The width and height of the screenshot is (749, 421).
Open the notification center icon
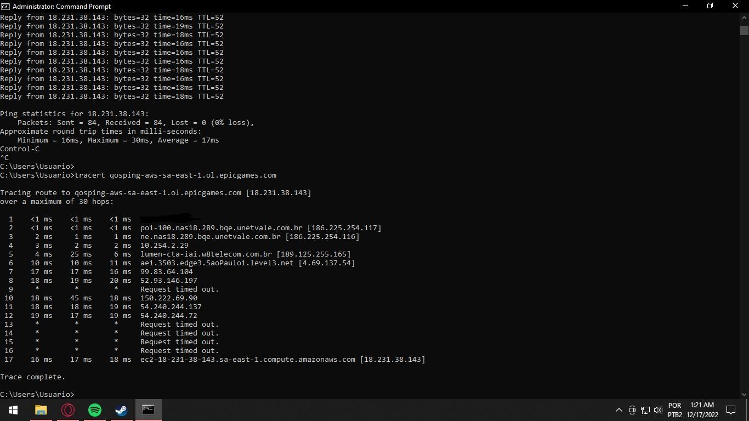point(731,410)
